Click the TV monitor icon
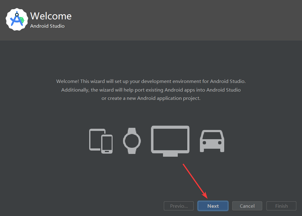 pos(170,141)
